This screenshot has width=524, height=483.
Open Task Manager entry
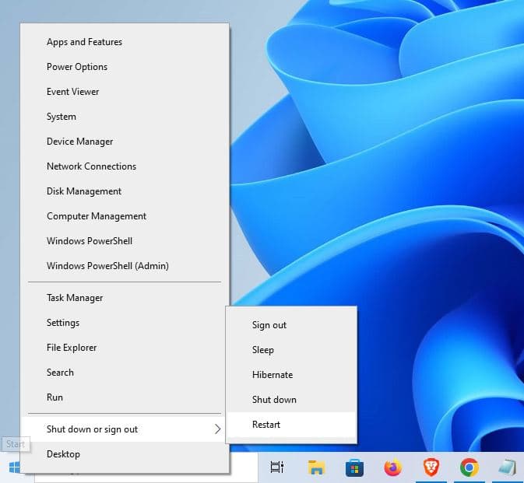tap(75, 298)
